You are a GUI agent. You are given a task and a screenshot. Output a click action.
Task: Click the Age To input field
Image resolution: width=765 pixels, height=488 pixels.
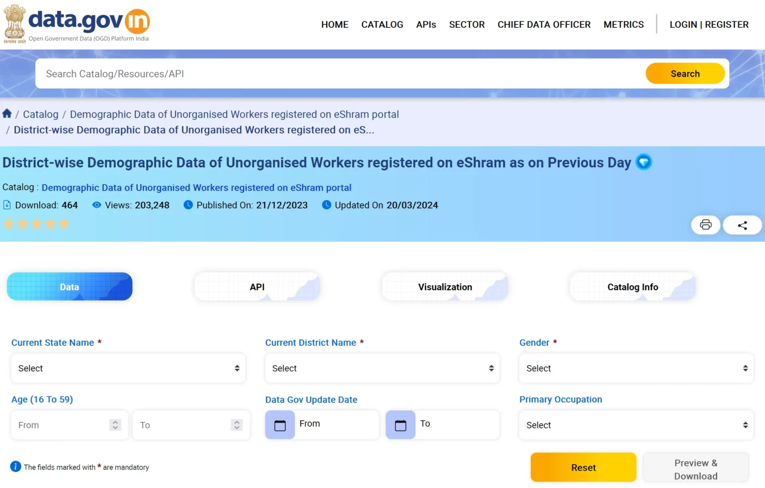[x=191, y=425]
